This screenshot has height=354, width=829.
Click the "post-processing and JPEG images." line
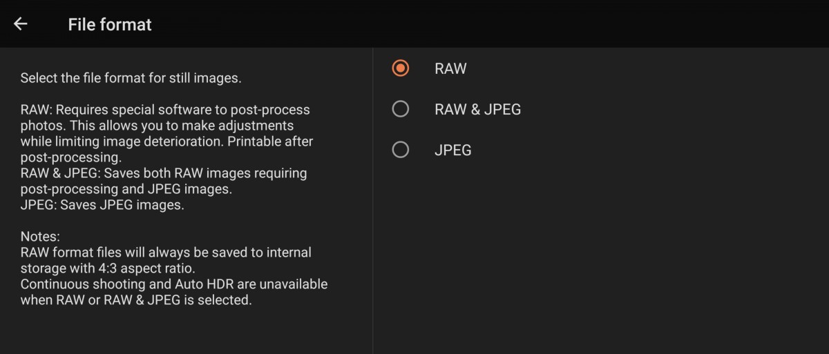pos(126,189)
